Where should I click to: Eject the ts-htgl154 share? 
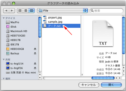tap(35, 64)
